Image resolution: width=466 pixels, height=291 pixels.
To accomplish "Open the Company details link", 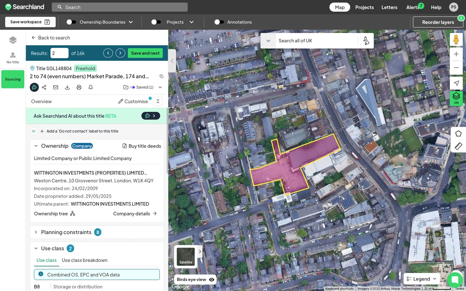I will [x=135, y=214].
